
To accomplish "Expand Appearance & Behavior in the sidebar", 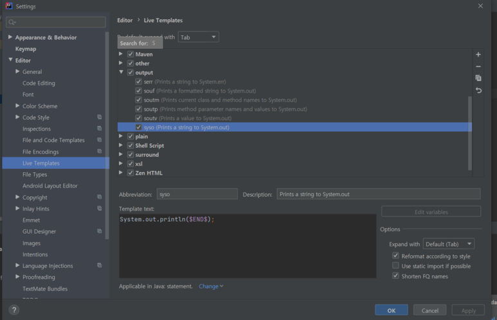I will pos(10,37).
